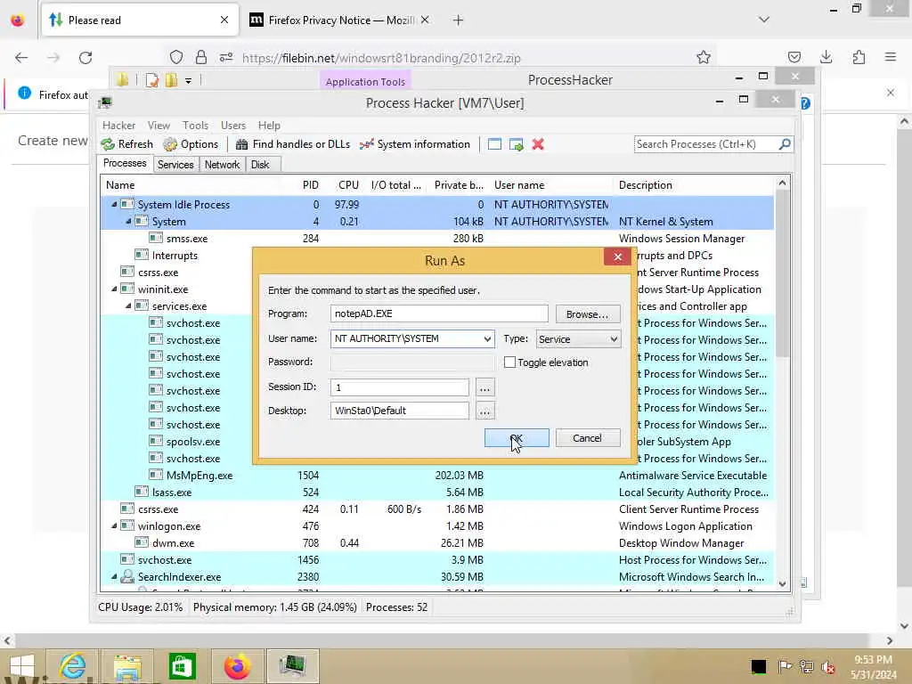Click Refresh icon in Process Hacker toolbar

(108, 144)
